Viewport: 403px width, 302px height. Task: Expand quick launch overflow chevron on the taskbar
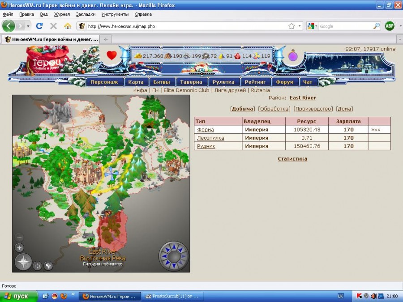pyautogui.click(x=73, y=294)
